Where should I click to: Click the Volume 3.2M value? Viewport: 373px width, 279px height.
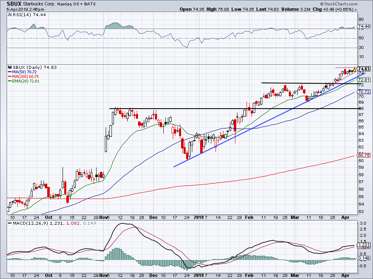pyautogui.click(x=295, y=9)
